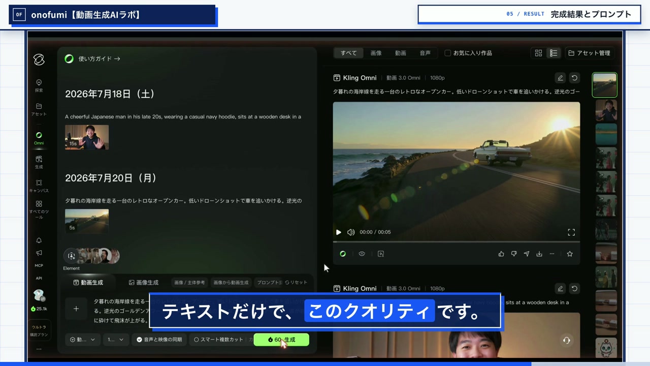Select the highlighted car thumbnail in right strip
The height and width of the screenshot is (366, 650).
tap(605, 85)
